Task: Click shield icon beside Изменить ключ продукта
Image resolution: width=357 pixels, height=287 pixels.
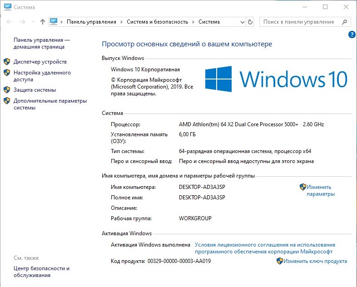Action: point(280,261)
